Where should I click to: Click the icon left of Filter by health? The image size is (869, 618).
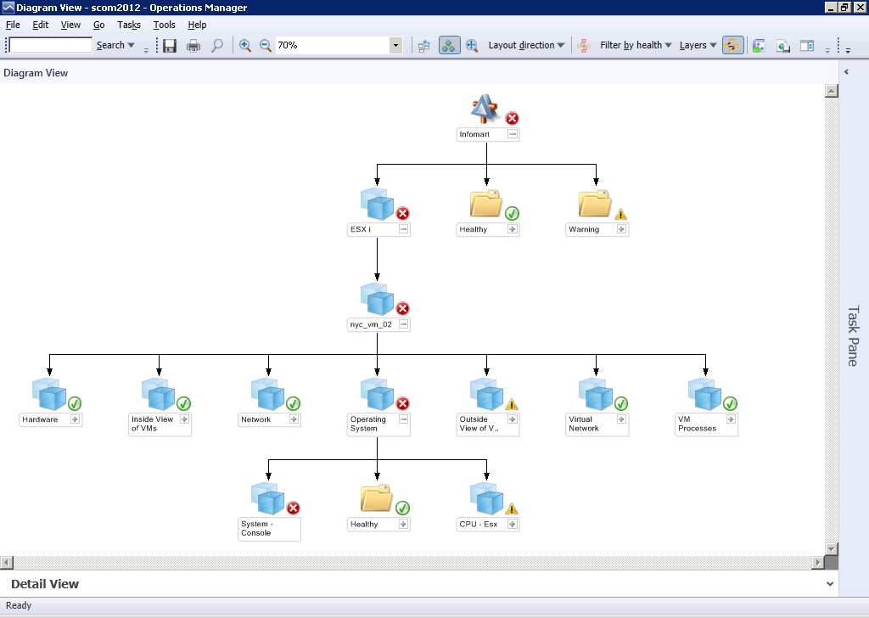click(x=584, y=46)
